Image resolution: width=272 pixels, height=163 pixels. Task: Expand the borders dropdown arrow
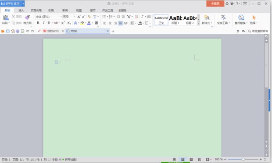point(150,23)
